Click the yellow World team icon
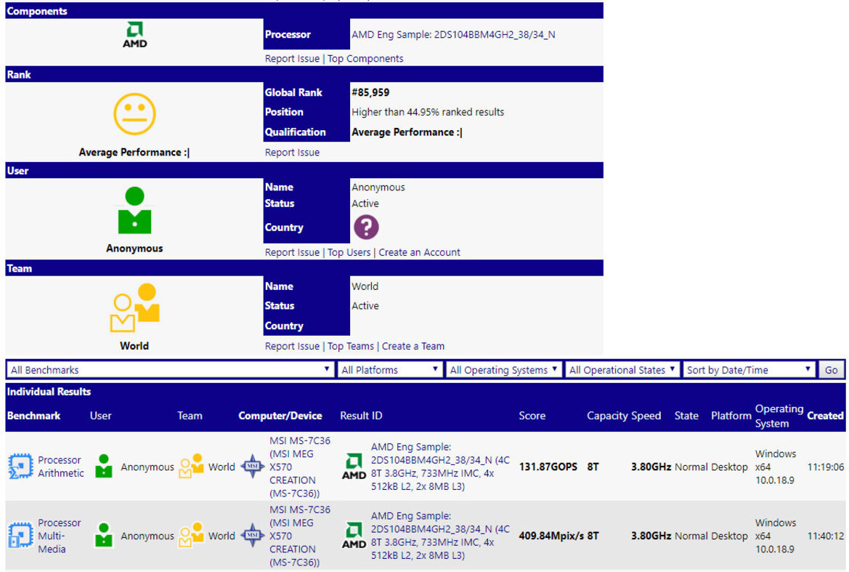 pyautogui.click(x=134, y=307)
